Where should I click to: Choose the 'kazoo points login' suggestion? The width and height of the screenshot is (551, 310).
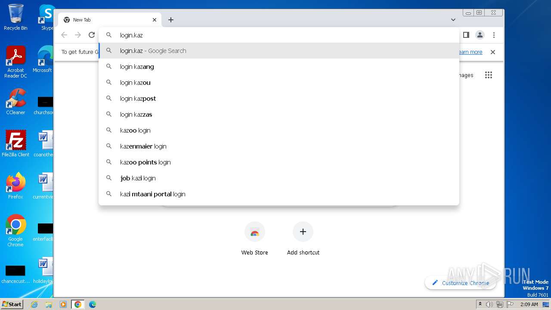pyautogui.click(x=279, y=162)
